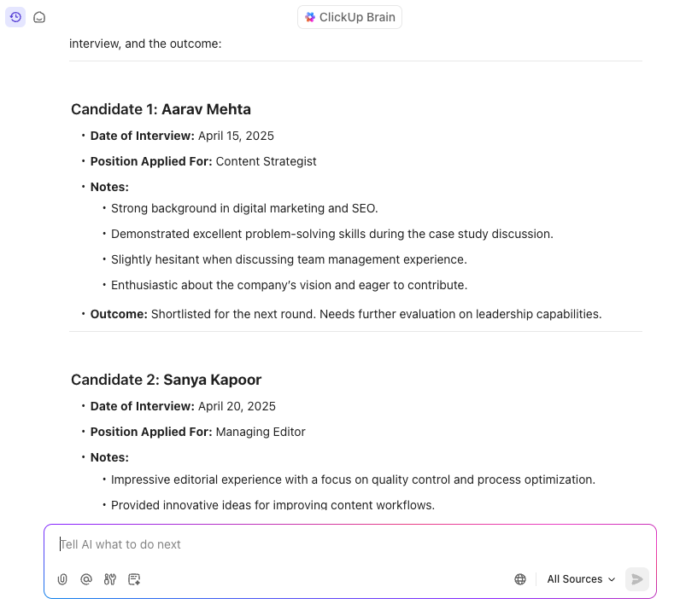Viewport: 674px width, 610px height.
Task: Click the ClickUp Brain button
Action: 349,17
